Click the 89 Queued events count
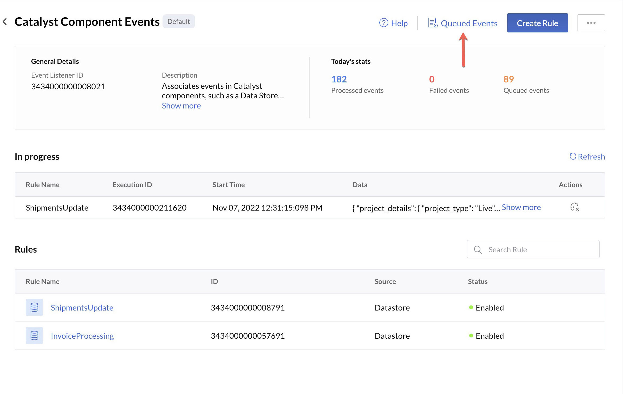Image resolution: width=623 pixels, height=394 pixels. click(x=508, y=79)
